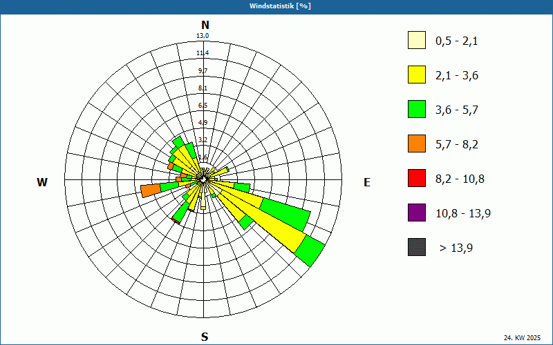Click the pale yellow 0,5 - 2,1 legend swatch
The height and width of the screenshot is (345, 553).
[x=417, y=40]
